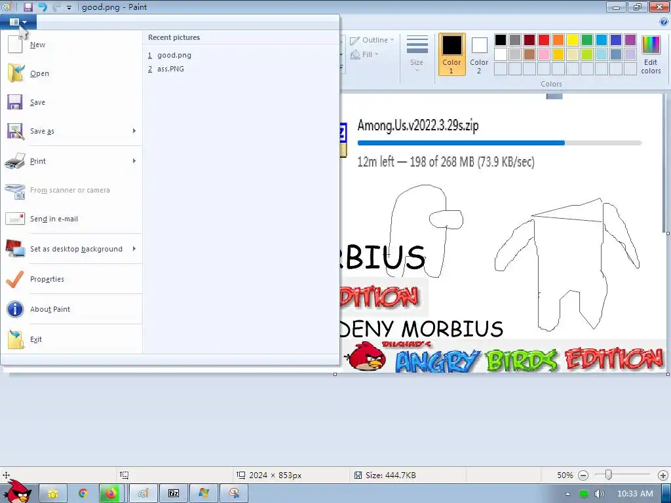Click the Undo arrow in the title bar
The image size is (671, 503).
(43, 7)
